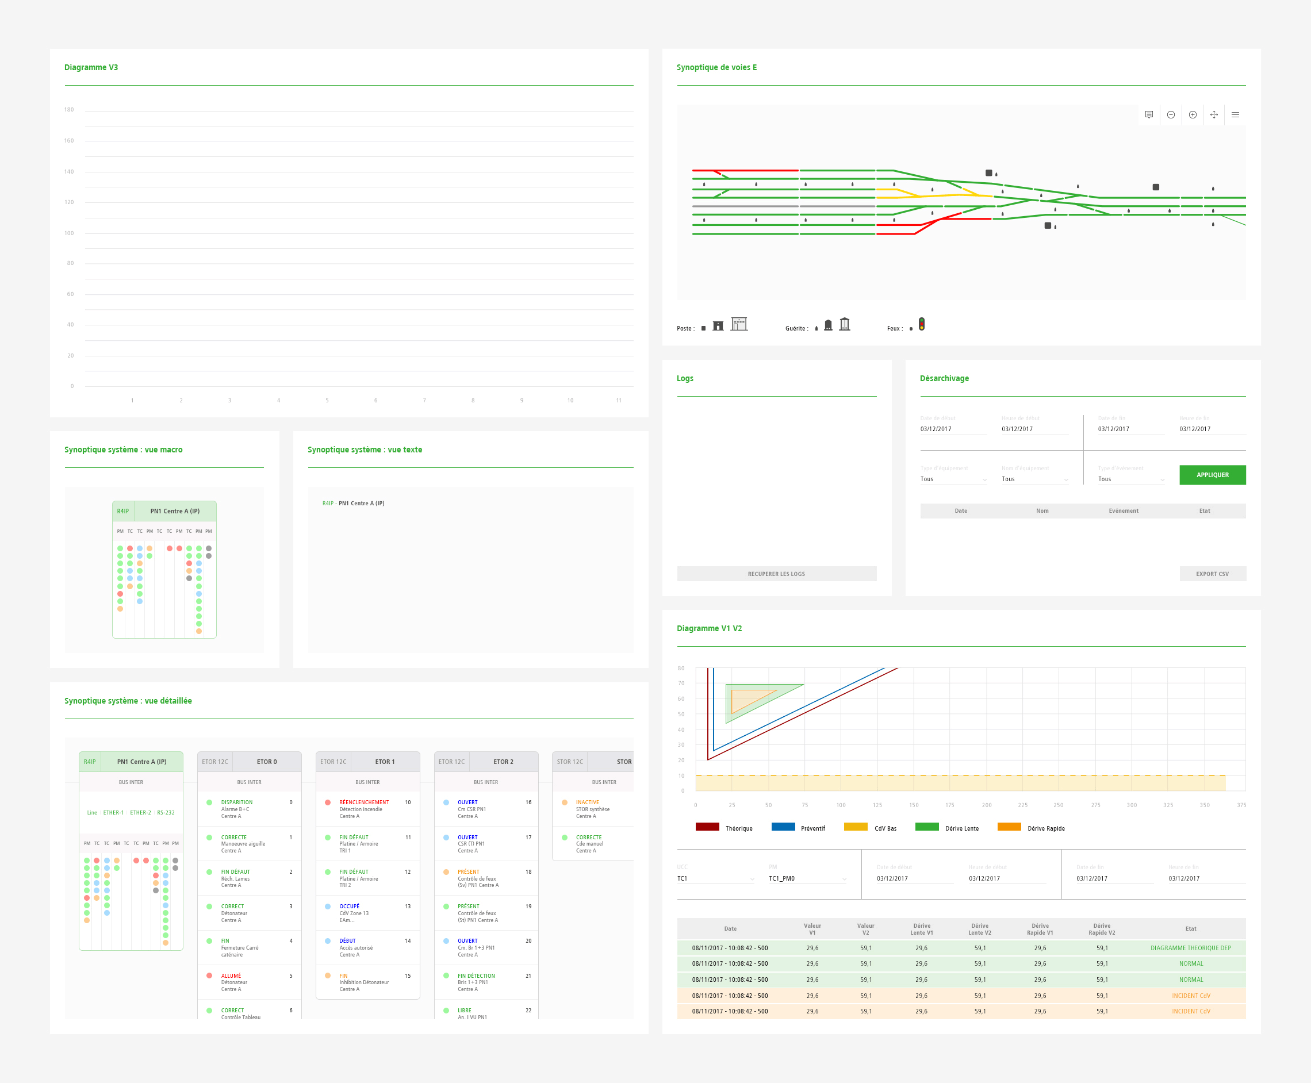Select the pan/move tool in the synoptique toolbar

coord(1214,115)
